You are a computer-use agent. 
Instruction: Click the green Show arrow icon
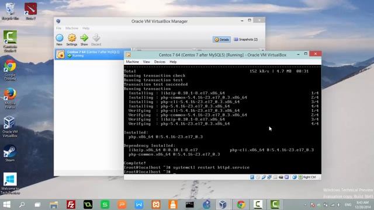coord(84,40)
